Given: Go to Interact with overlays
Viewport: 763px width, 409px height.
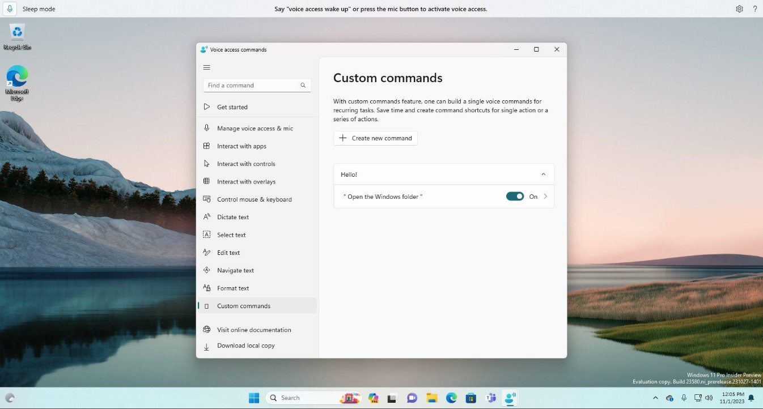Looking at the screenshot, I should tap(257, 182).
